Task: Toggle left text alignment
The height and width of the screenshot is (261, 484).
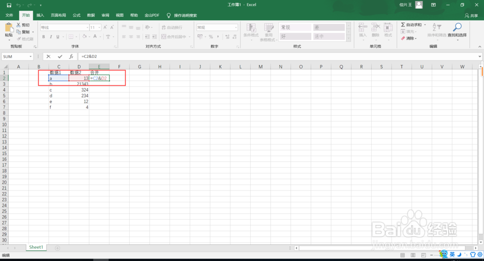Action: [x=124, y=37]
